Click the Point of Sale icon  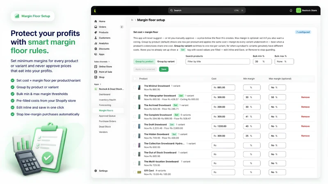[x=96, y=72]
